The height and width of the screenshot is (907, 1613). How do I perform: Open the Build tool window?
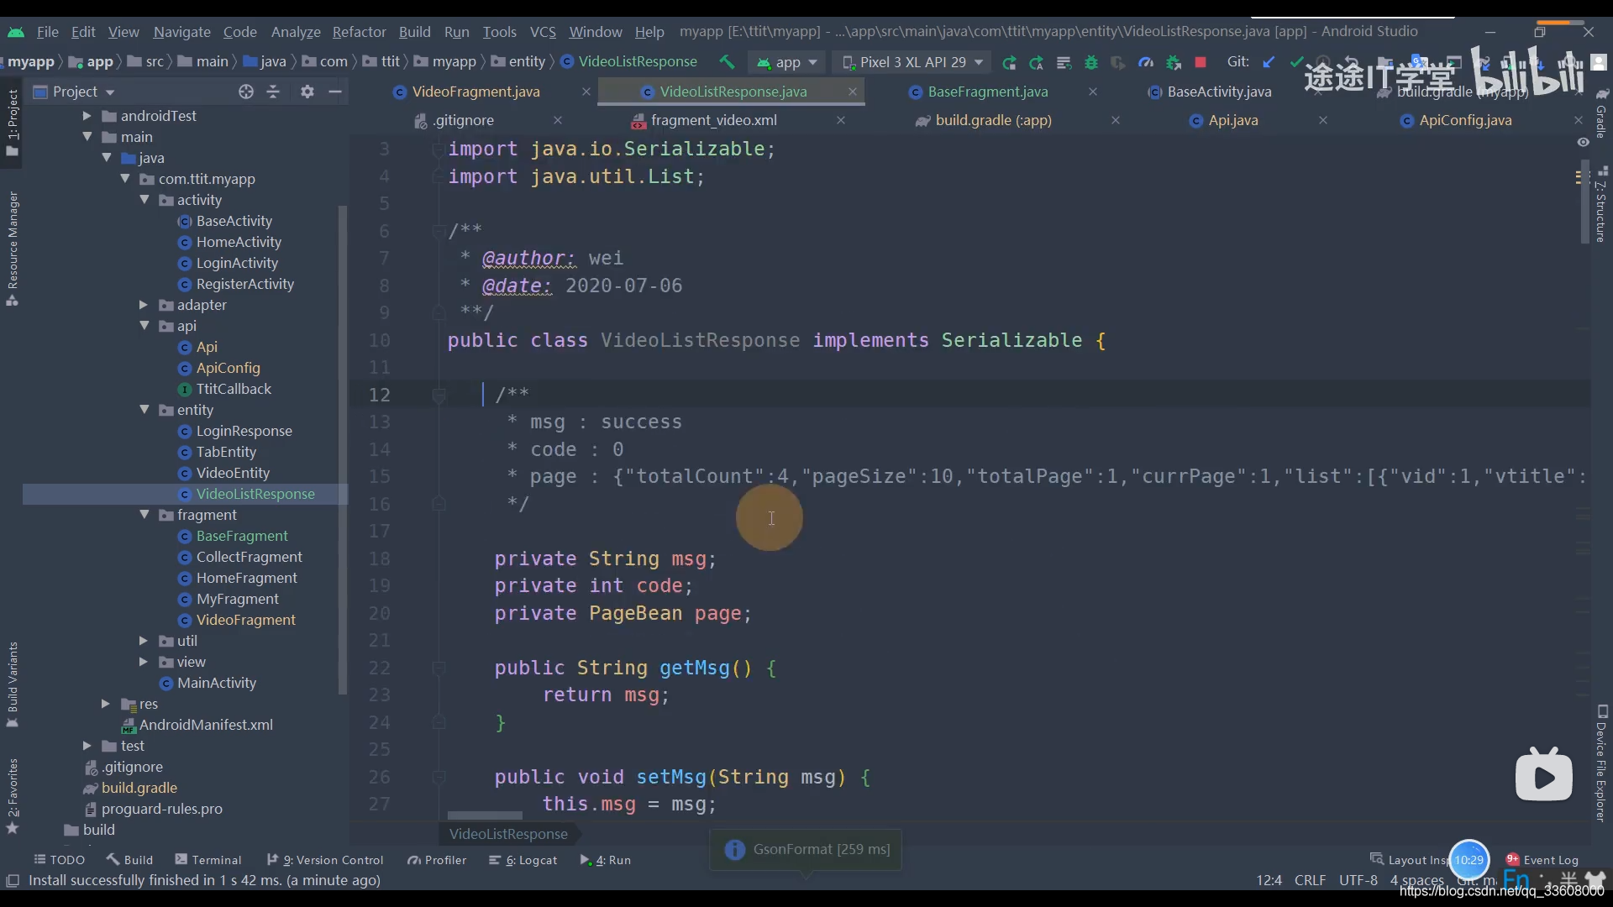click(x=129, y=860)
